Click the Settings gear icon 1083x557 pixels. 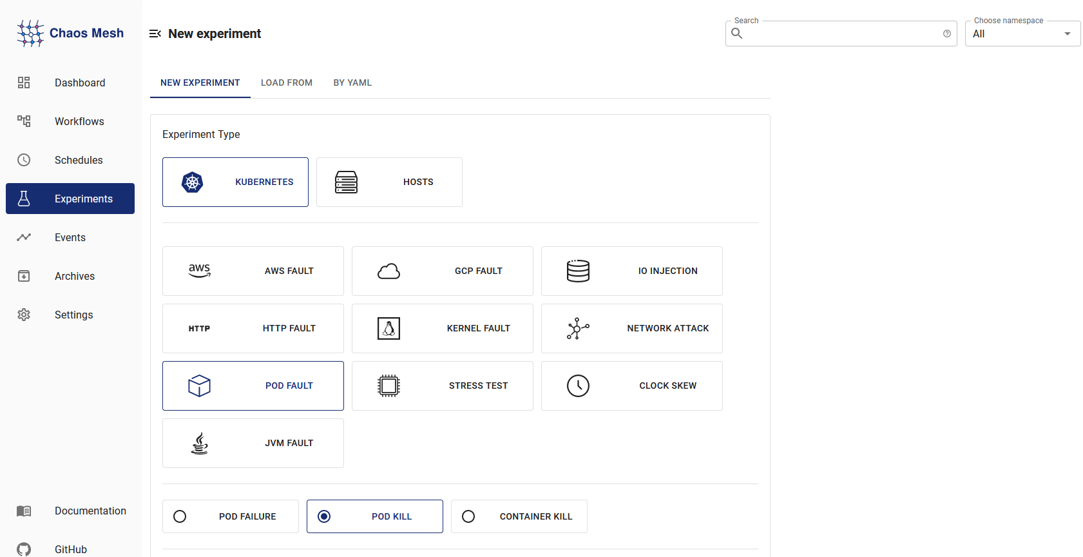tap(24, 315)
